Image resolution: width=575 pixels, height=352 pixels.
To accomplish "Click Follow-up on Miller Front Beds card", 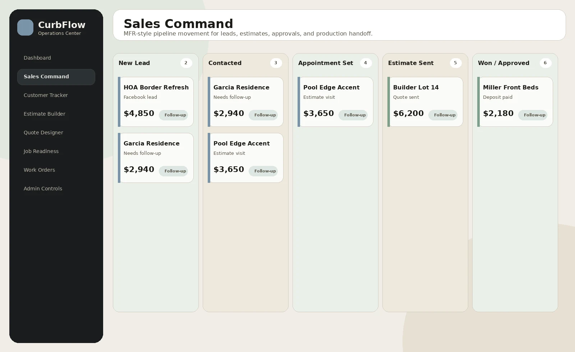I will (533, 115).
